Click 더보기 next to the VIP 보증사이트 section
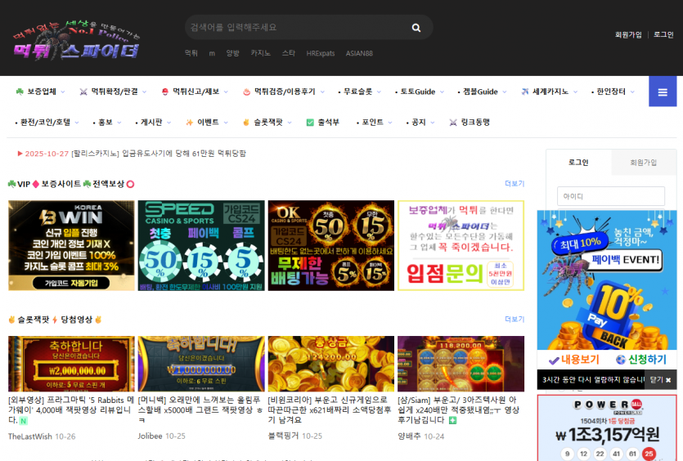Screen dimensions: 683x461 click(x=514, y=184)
